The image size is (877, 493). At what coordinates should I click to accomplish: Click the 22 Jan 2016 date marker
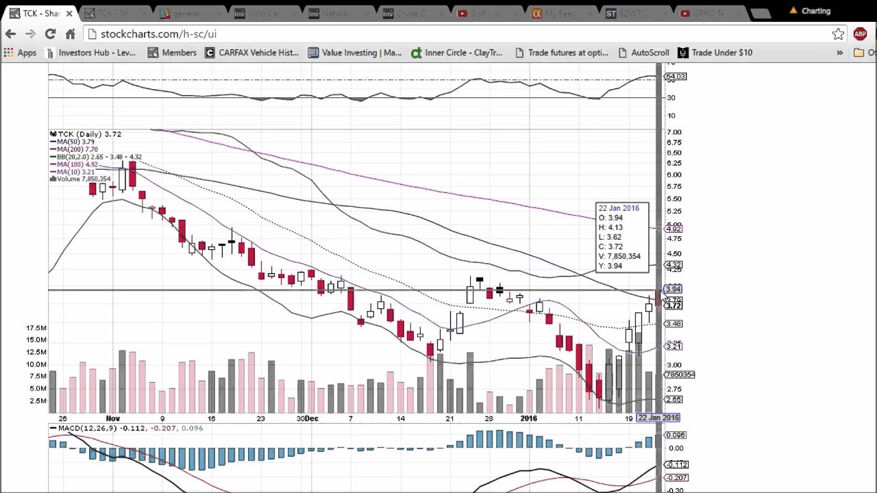(658, 418)
